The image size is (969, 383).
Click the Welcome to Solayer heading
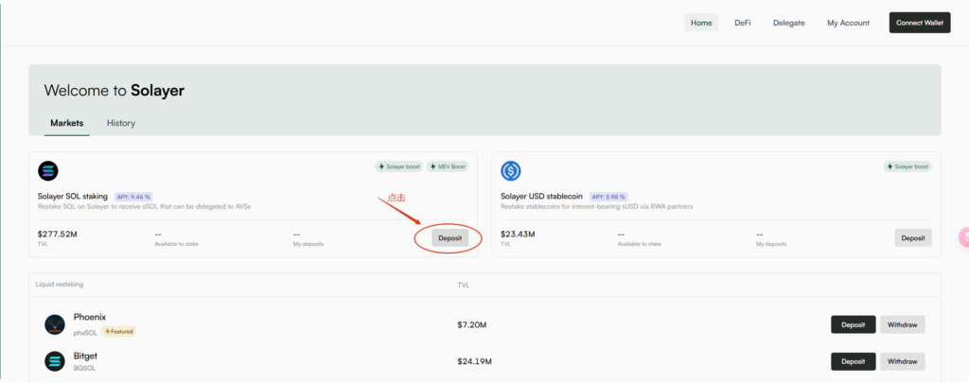[x=115, y=91]
